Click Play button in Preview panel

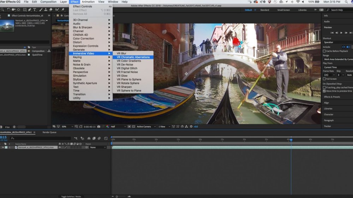point(341,33)
